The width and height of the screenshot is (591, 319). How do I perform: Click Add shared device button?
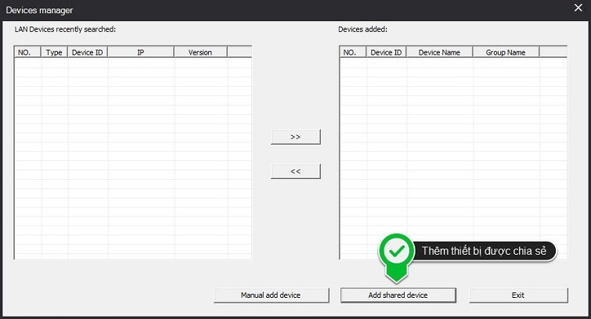click(398, 295)
